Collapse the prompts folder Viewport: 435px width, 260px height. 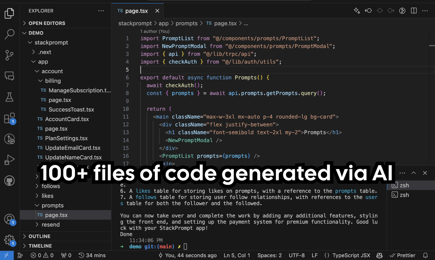65,205
